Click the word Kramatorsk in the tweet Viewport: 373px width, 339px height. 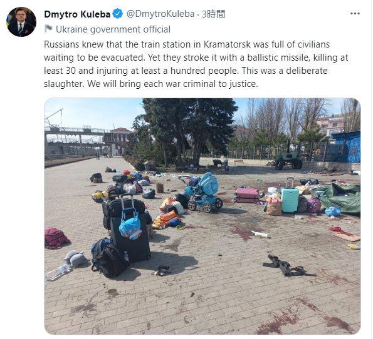click(227, 44)
